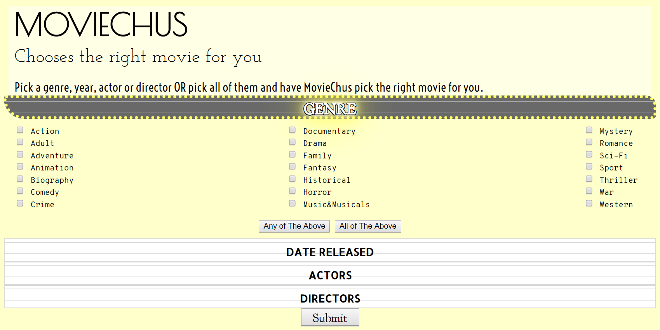Enable the Comedy genre checkbox

20,191
